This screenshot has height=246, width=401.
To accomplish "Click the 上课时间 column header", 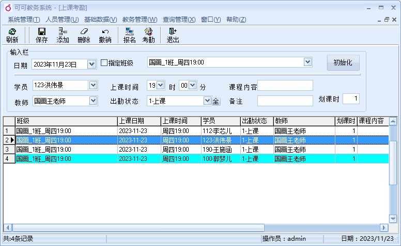I will tap(181, 121).
